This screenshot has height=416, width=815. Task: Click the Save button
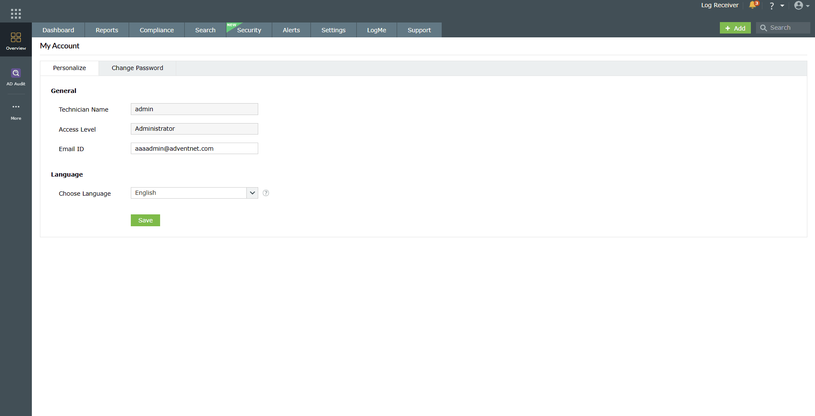(145, 220)
